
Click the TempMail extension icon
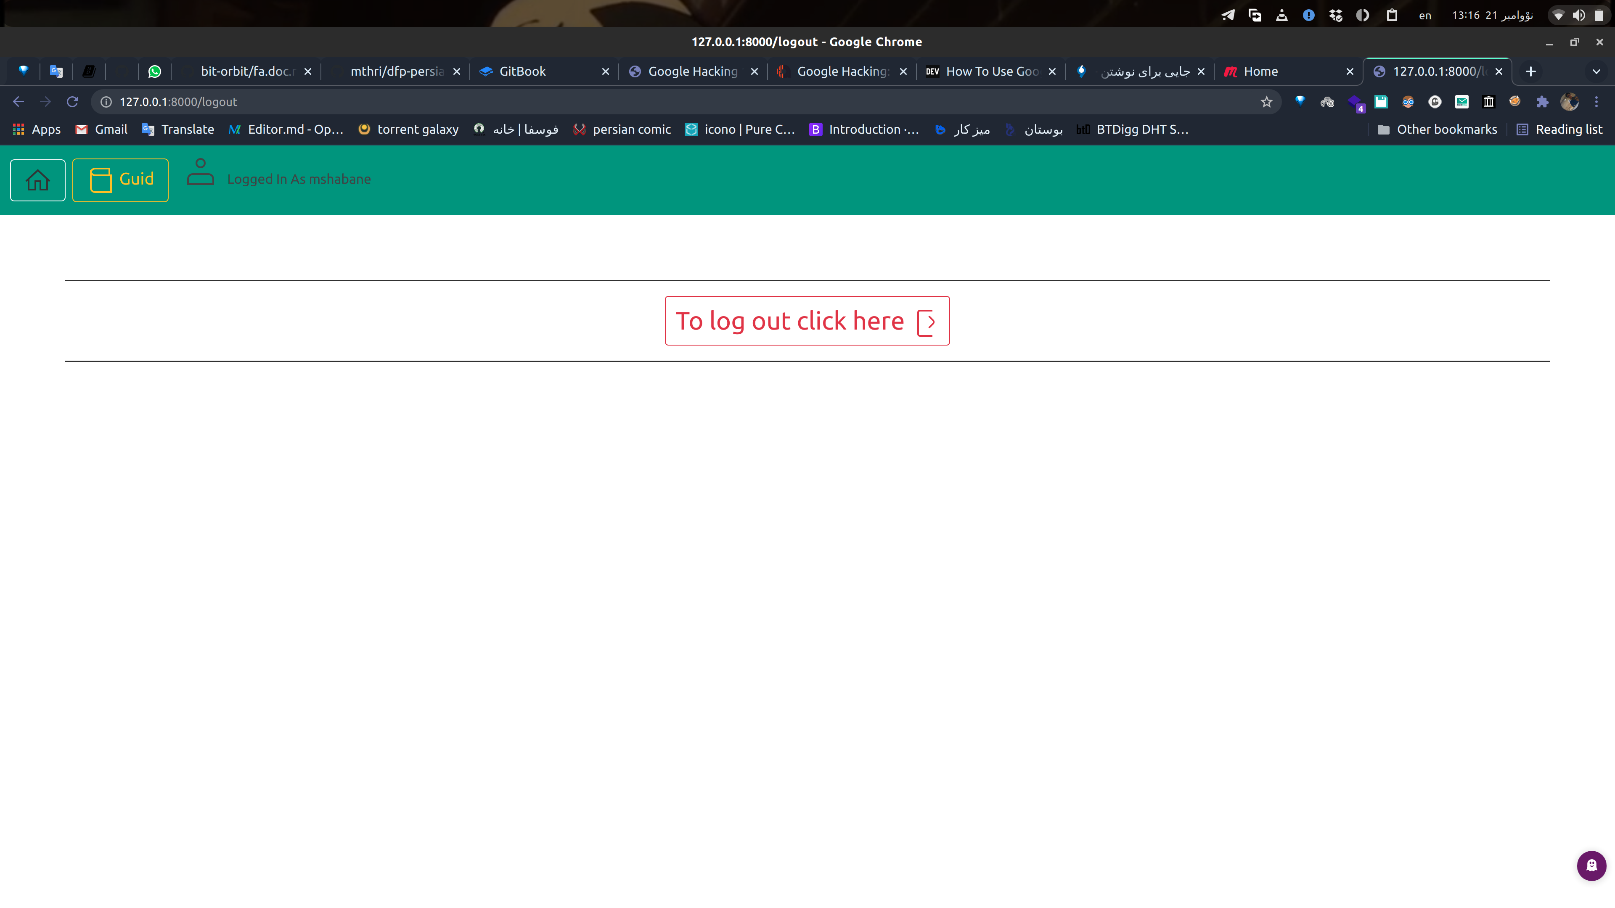(1462, 101)
